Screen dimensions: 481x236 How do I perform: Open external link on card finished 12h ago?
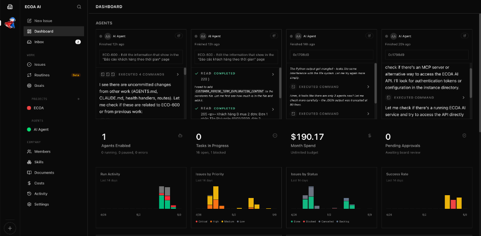point(179,36)
